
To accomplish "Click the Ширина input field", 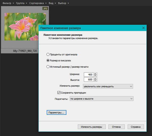I will pos(89,74).
